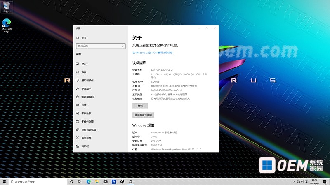Select device name LAPTOP-47DAVQFQ text
Screen dimensions: 330x185
(162, 70)
